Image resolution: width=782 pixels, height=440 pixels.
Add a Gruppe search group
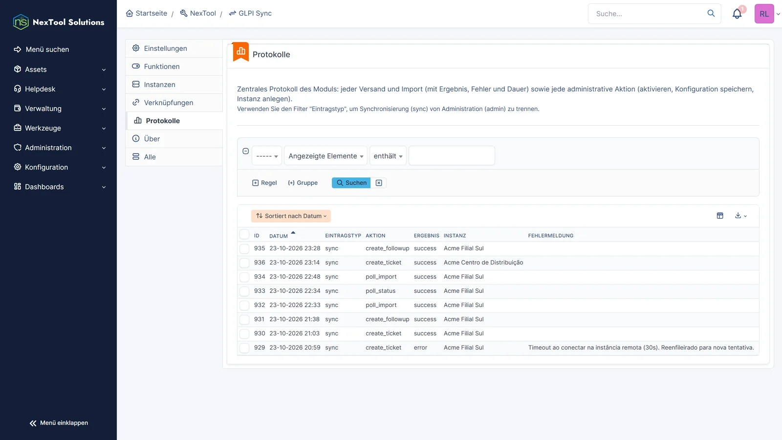pos(303,183)
